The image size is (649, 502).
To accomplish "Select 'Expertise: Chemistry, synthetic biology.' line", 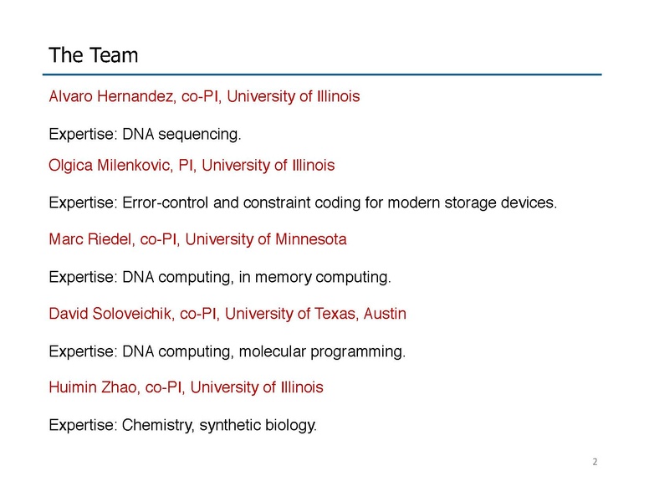I will point(182,426).
